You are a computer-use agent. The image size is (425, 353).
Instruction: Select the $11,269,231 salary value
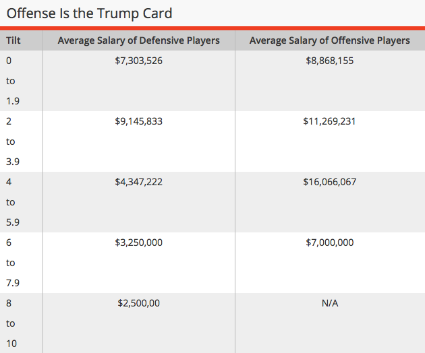click(x=329, y=121)
